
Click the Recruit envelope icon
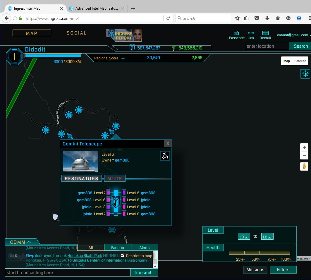pyautogui.click(x=265, y=33)
